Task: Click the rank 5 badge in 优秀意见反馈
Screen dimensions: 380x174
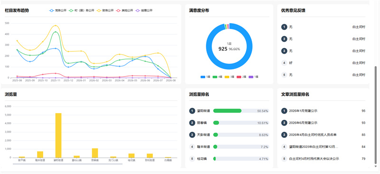Action: [x=284, y=75]
